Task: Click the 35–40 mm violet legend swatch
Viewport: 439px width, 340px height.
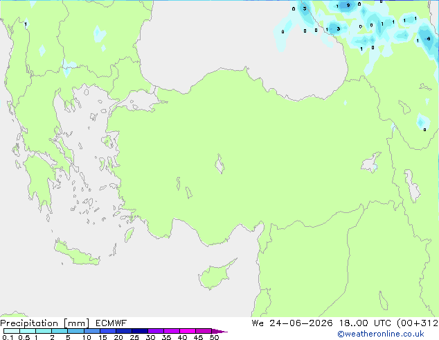Action: 171,331
